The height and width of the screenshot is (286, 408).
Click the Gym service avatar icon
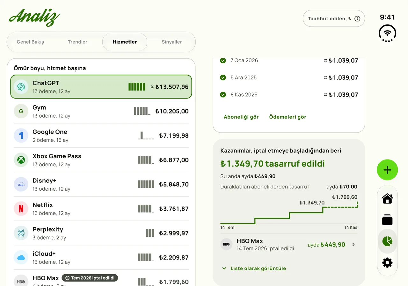pyautogui.click(x=21, y=111)
